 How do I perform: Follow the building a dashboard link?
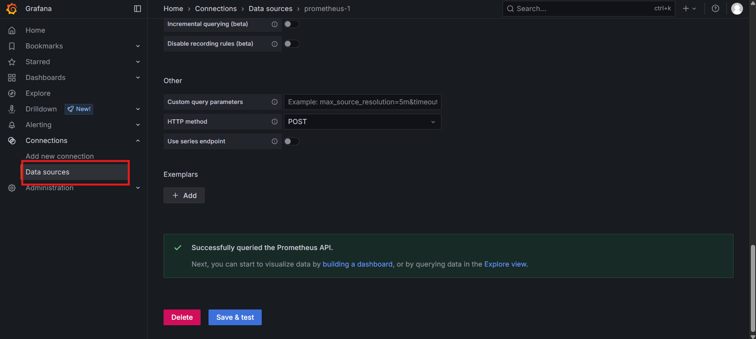coord(358,264)
